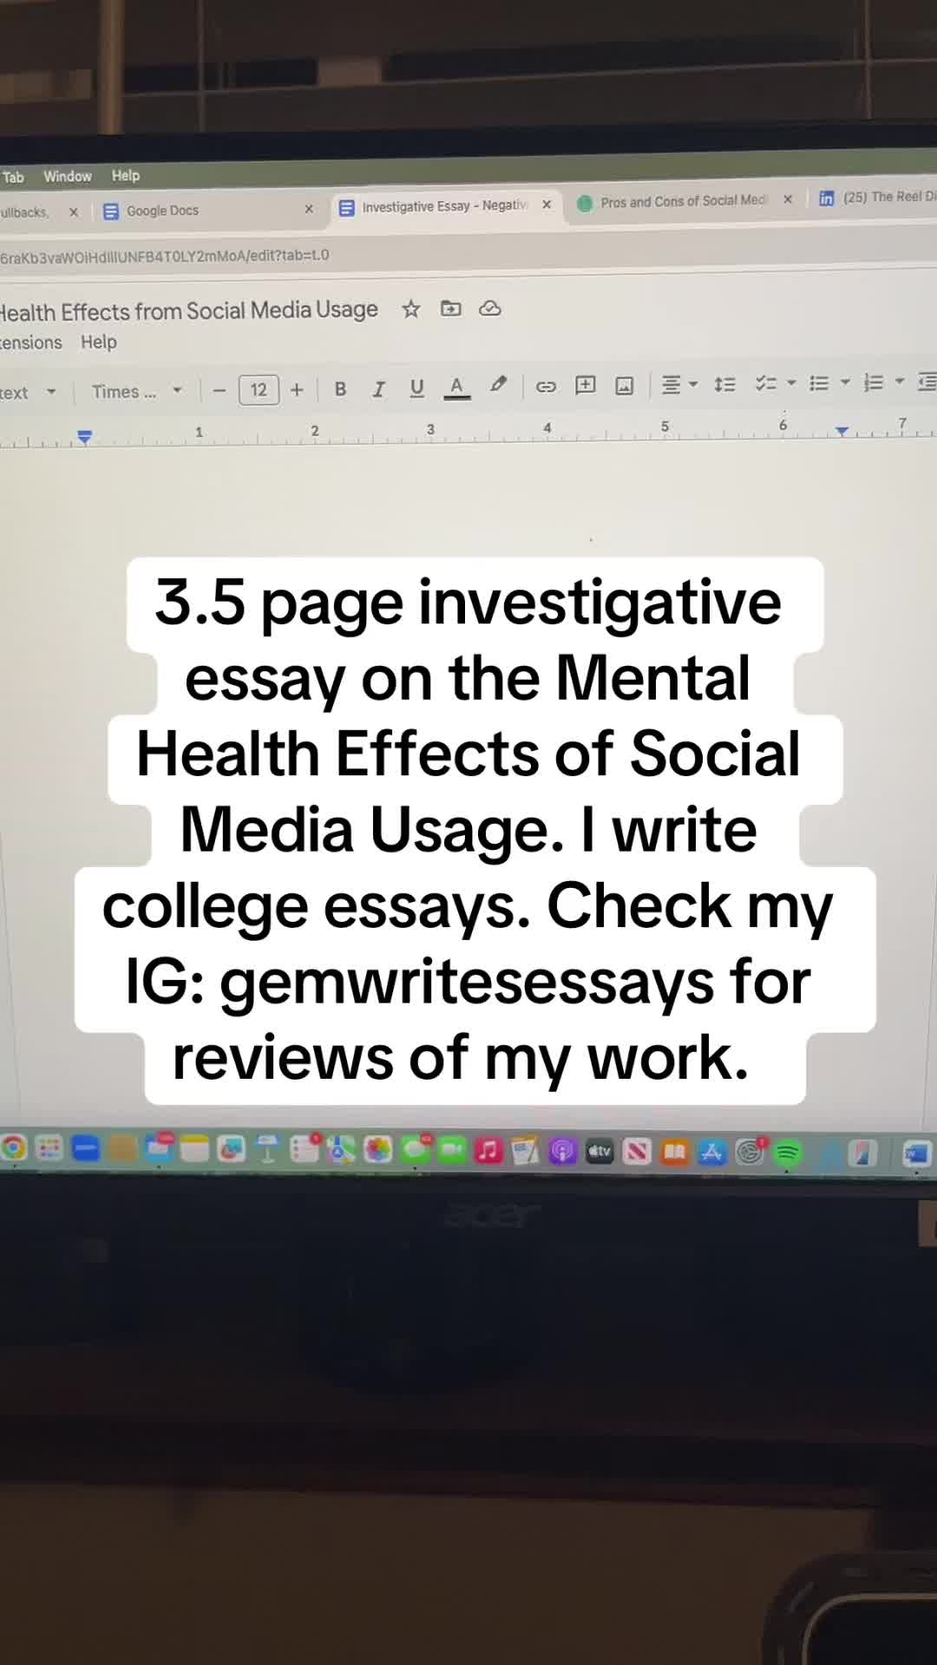Open Apple TV from the dock

pos(600,1152)
